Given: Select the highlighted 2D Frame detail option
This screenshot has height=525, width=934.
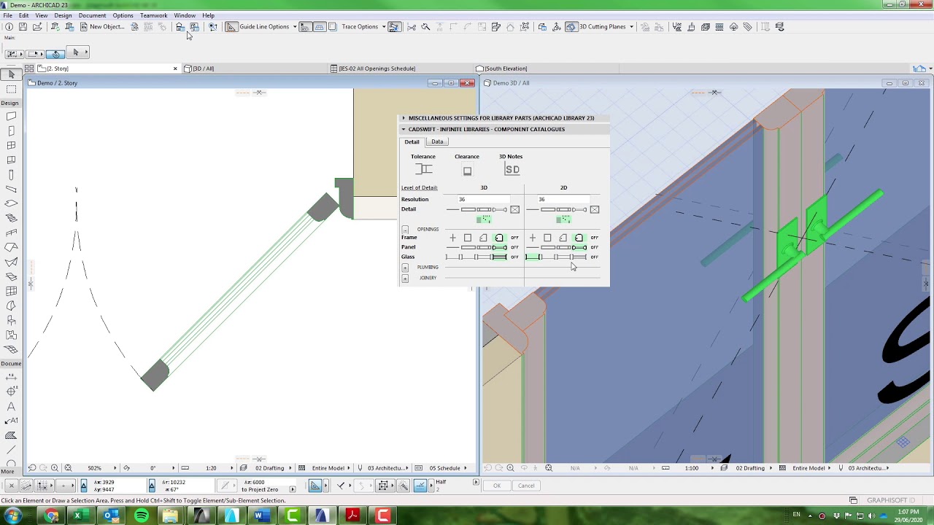Looking at the screenshot, I should pos(579,238).
